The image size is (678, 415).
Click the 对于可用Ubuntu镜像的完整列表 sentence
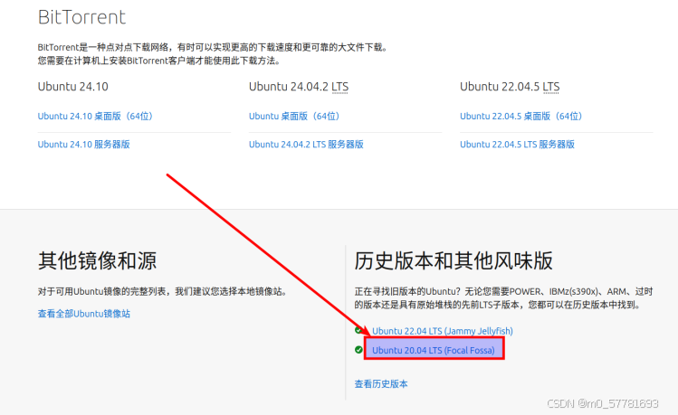(x=163, y=291)
